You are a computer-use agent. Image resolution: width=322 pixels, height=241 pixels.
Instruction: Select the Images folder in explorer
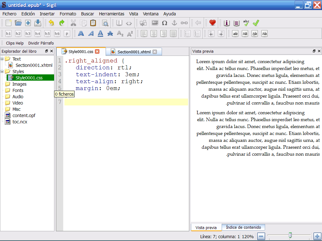pos(19,84)
